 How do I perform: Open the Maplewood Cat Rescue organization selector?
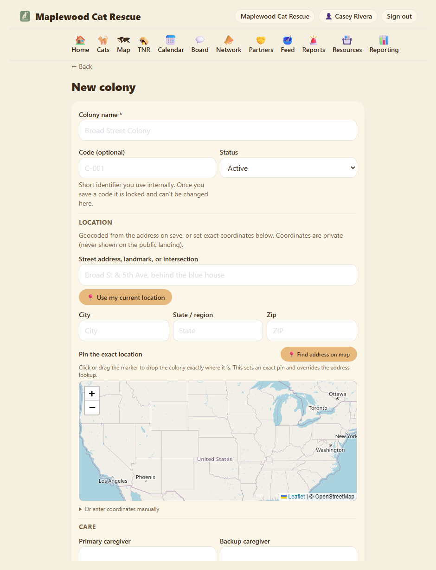click(275, 16)
